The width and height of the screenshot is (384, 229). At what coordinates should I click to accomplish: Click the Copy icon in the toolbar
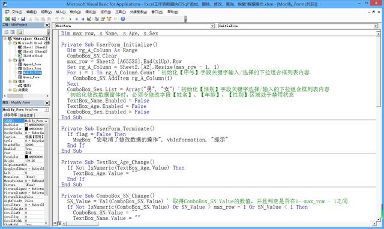37,19
